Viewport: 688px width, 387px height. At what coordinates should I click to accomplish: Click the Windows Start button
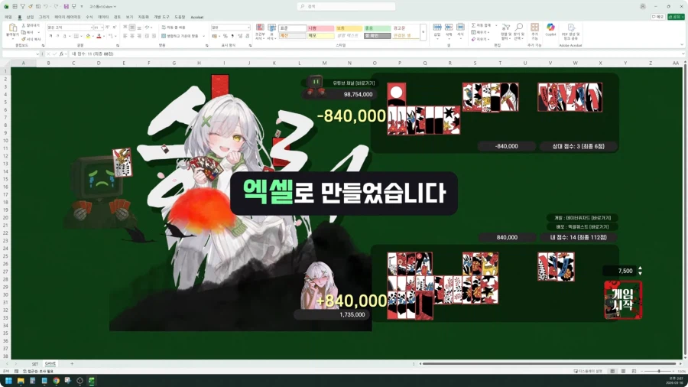pyautogui.click(x=8, y=381)
